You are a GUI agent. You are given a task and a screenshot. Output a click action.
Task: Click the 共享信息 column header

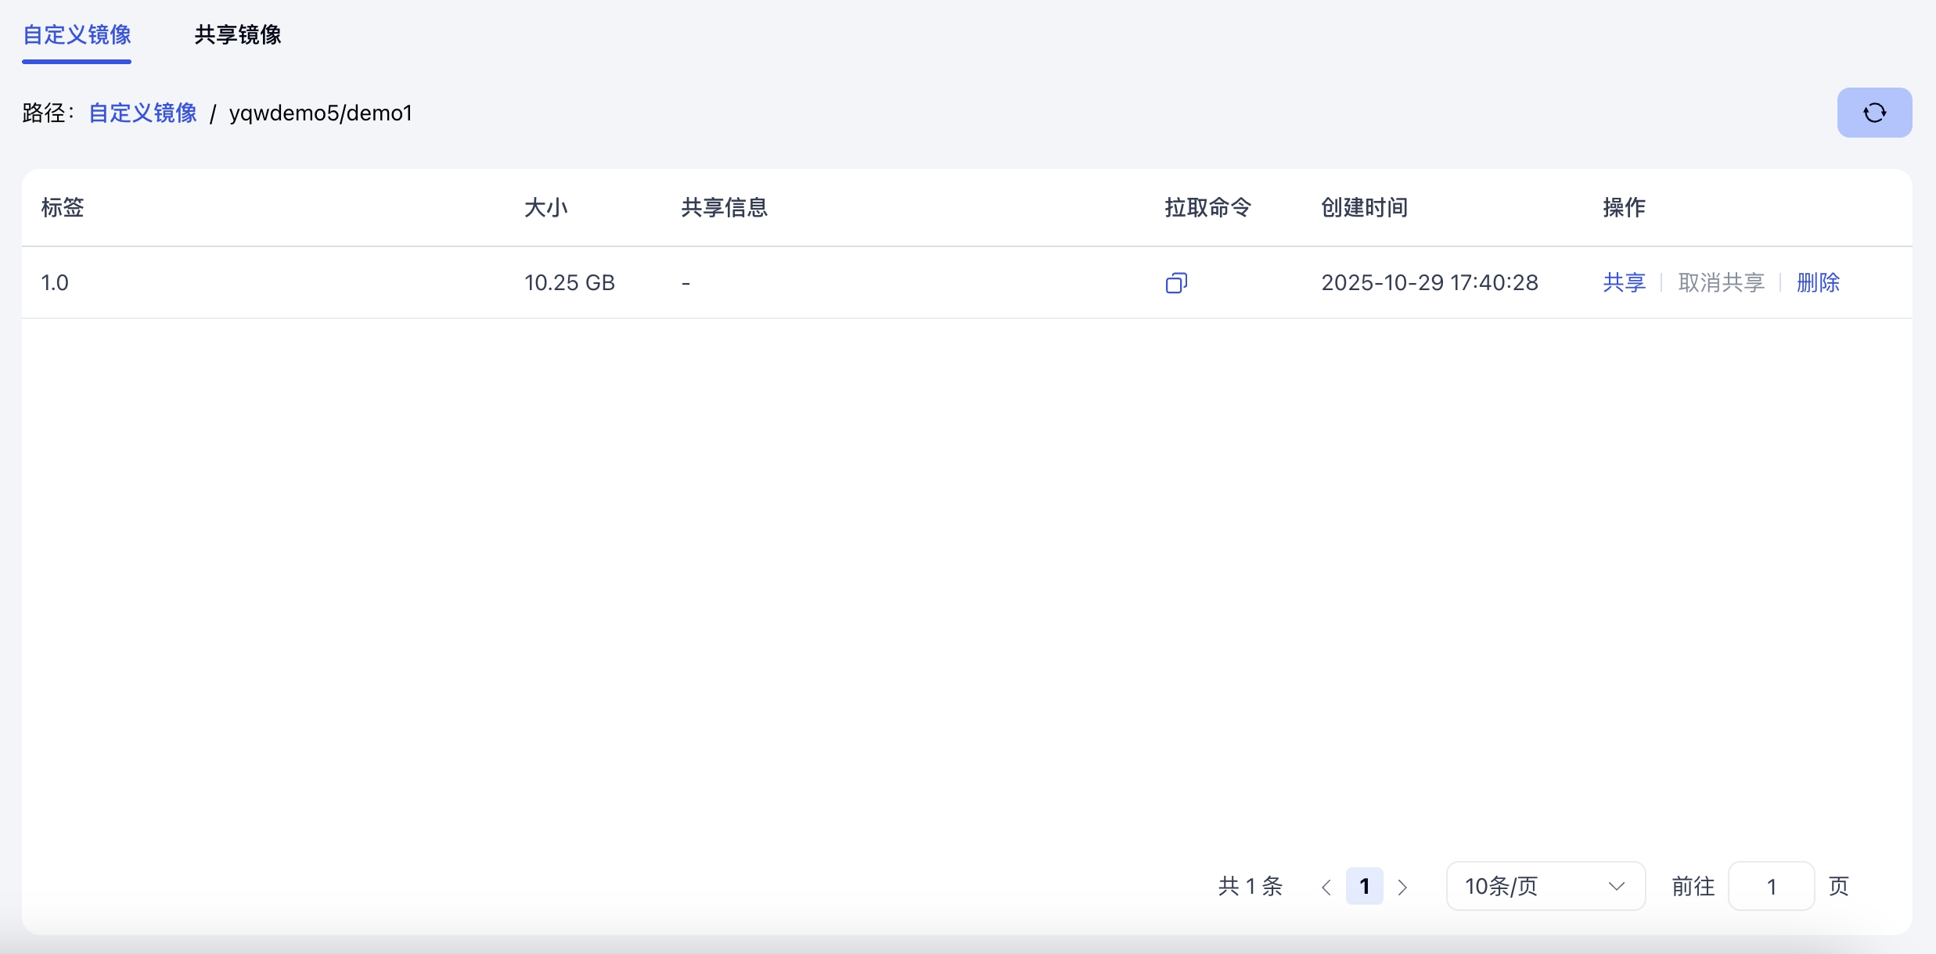pos(725,207)
